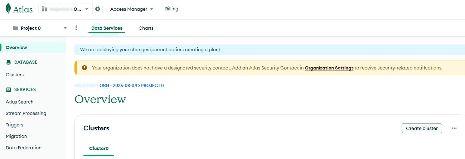
Task: Follow the Organization Settings link
Action: 329,68
